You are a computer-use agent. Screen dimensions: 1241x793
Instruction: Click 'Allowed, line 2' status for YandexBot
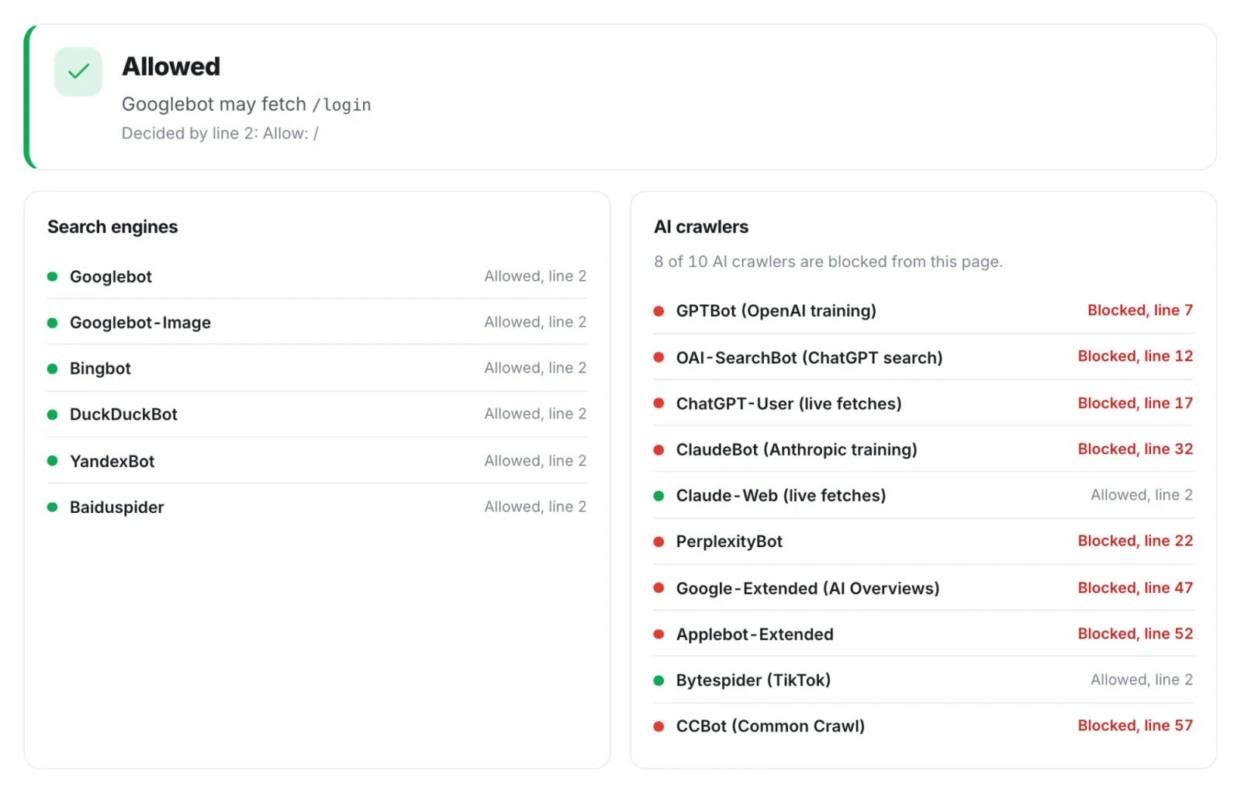pos(535,461)
